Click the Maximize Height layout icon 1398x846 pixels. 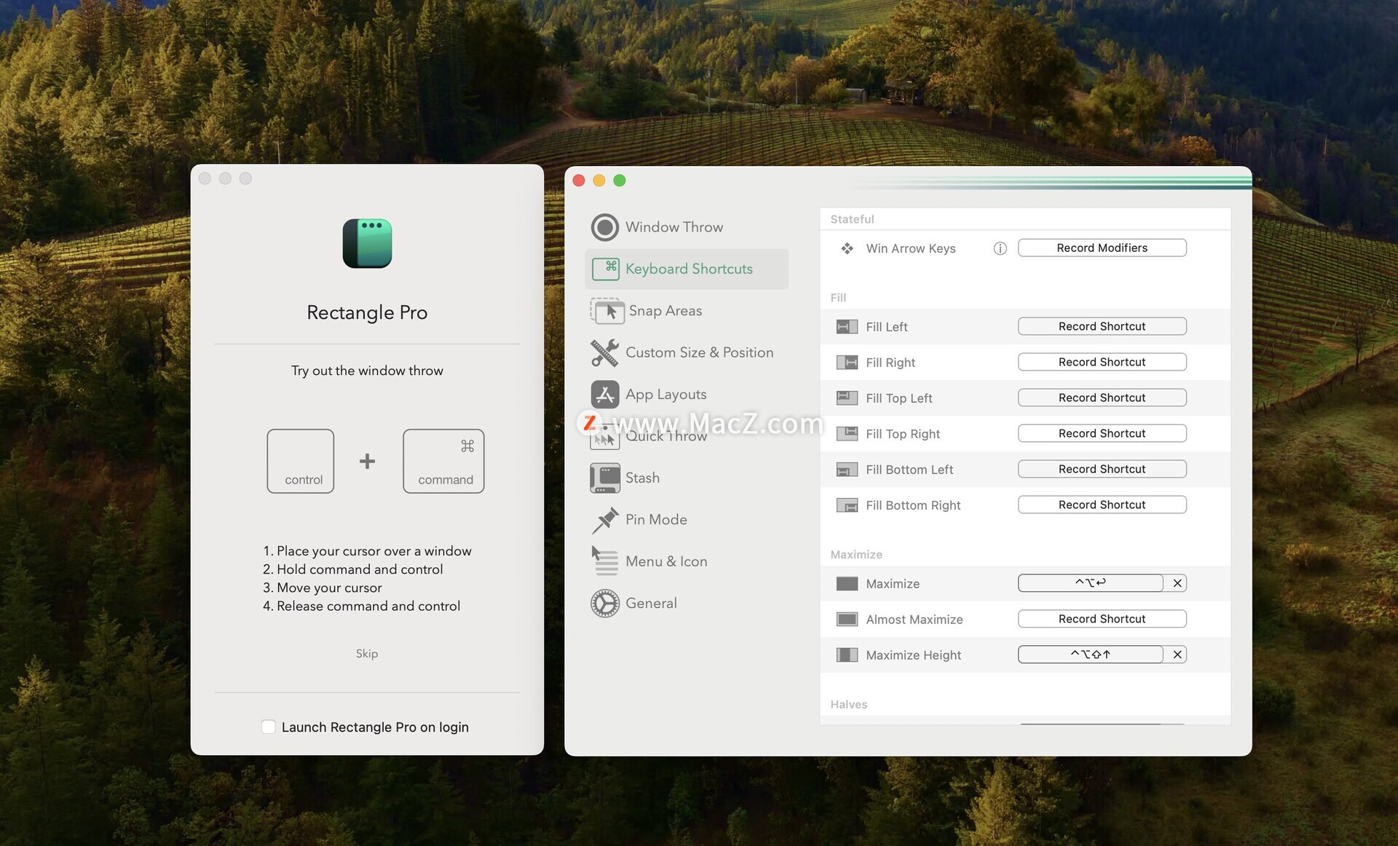[847, 655]
